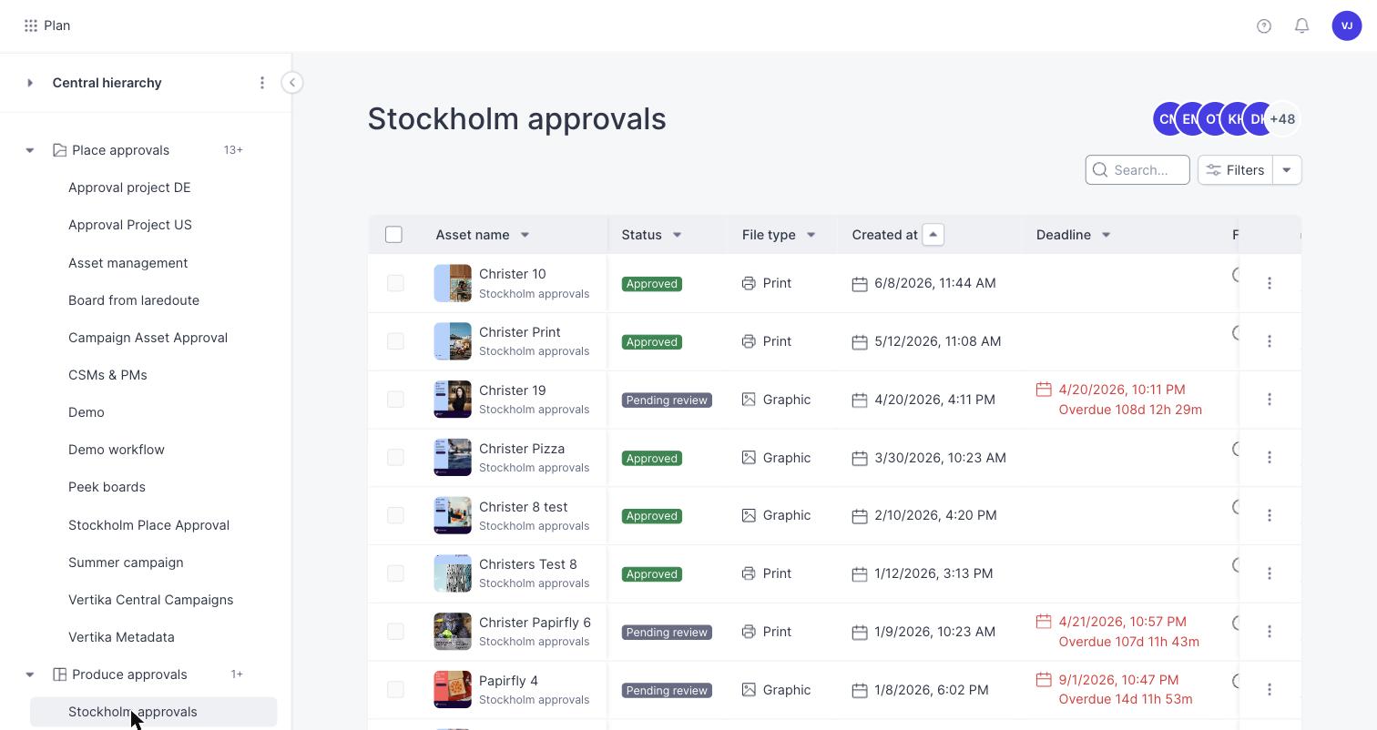Collapse the Produce approvals group
The image size is (1377, 730).
click(30, 674)
